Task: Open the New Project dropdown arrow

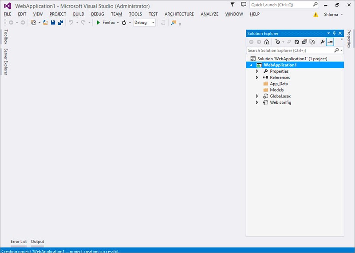Action: pyautogui.click(x=39, y=23)
